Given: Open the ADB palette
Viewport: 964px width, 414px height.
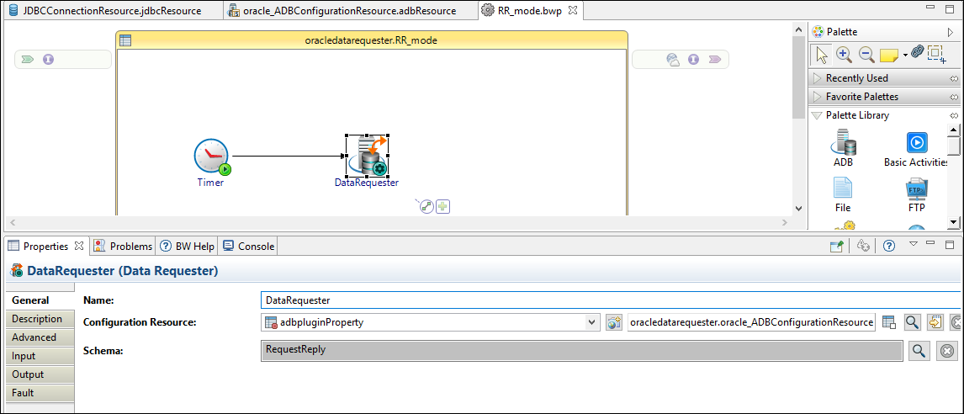Looking at the screenshot, I should pos(843,149).
